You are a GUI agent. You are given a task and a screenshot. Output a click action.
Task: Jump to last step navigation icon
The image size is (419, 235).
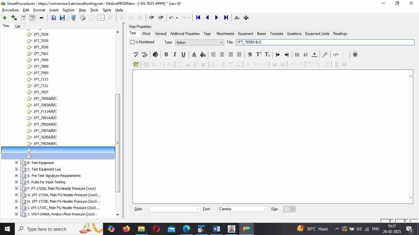226,18
